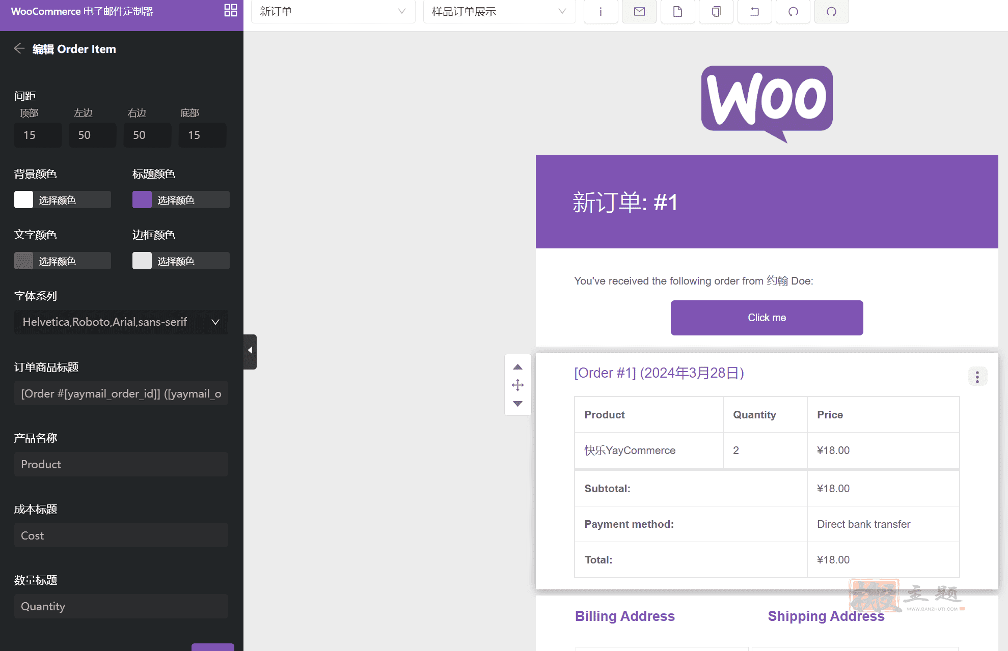Expand the 字体系列 font family dropdown
The width and height of the screenshot is (1008, 651).
[121, 322]
